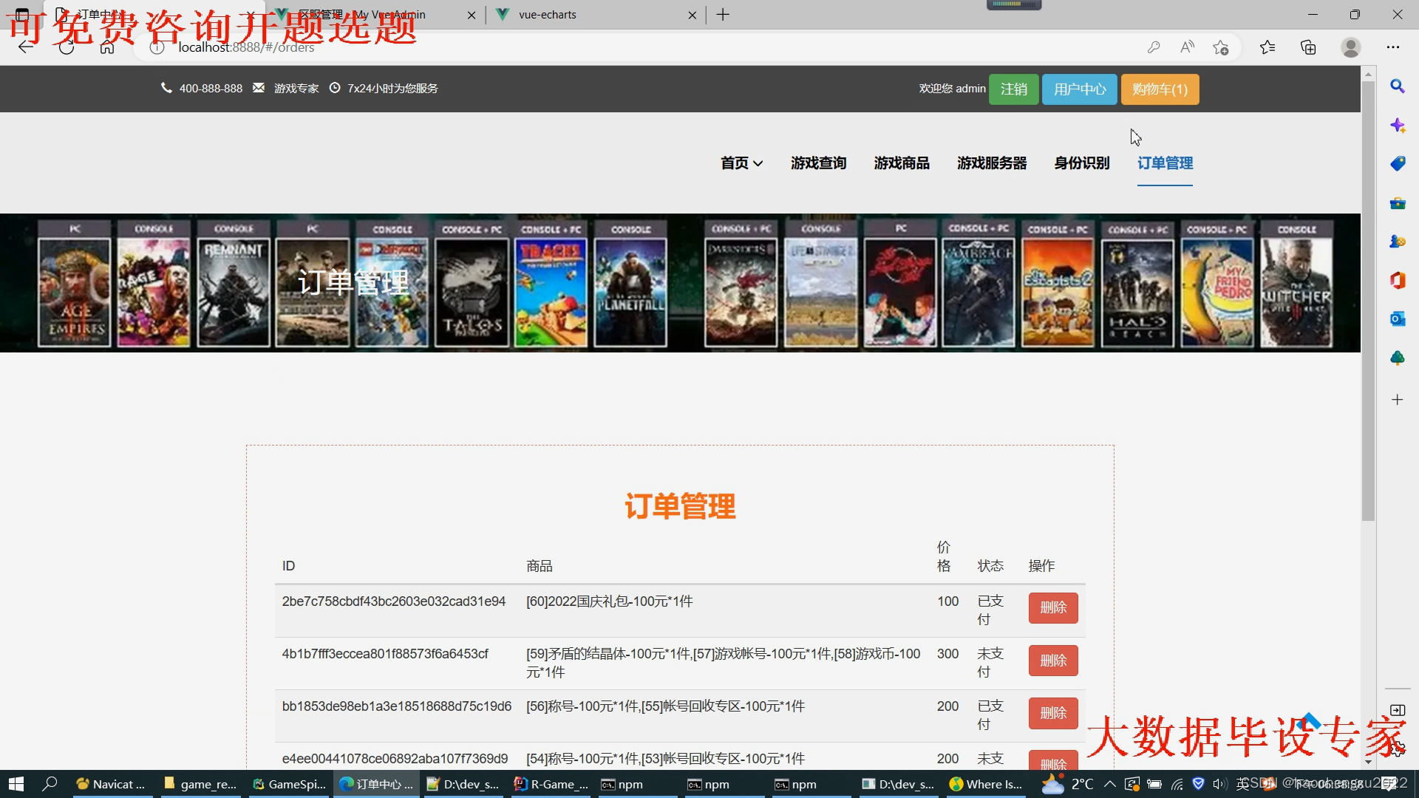The height and width of the screenshot is (798, 1419).
Task: Switch to R-Game_ IntelliJ taskbar app
Action: point(551,784)
